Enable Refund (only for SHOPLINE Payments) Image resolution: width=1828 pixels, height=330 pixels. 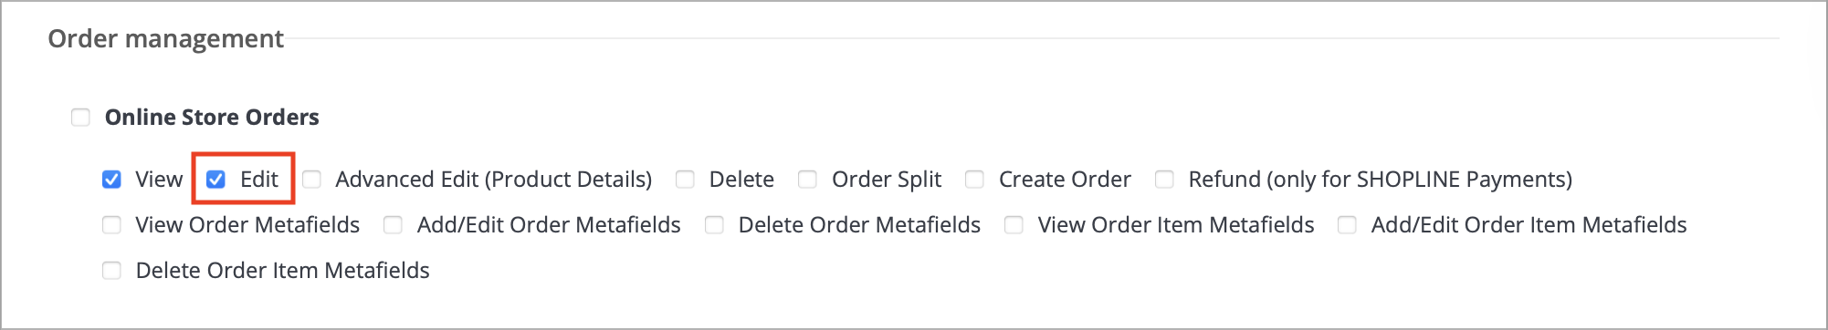[x=1164, y=180]
